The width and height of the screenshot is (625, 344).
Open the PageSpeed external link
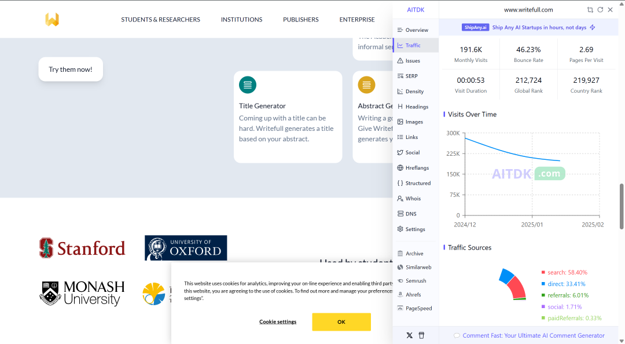(416, 308)
